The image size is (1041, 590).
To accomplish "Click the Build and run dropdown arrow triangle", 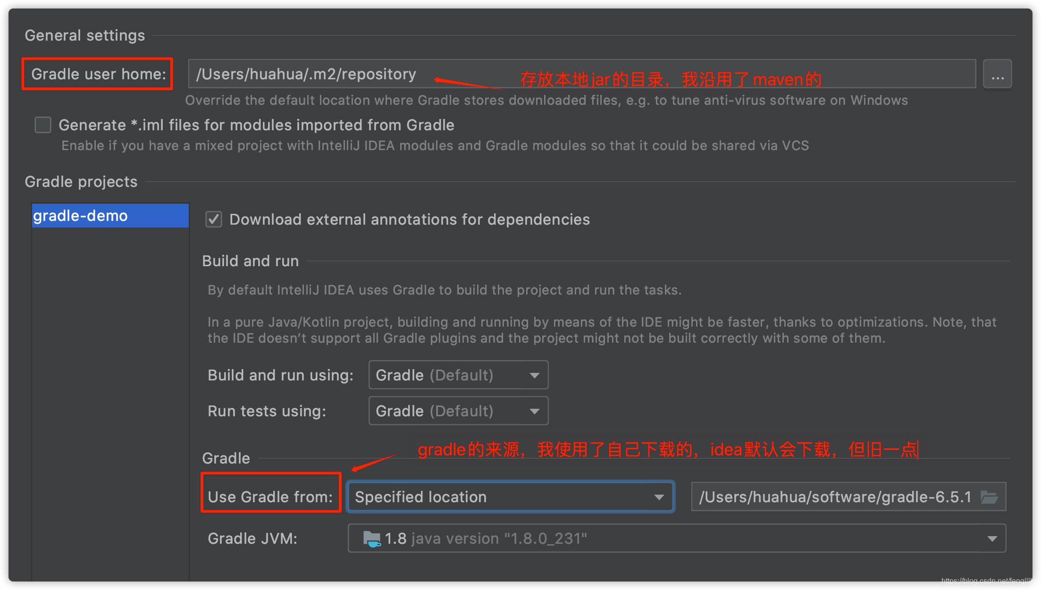I will tap(535, 375).
